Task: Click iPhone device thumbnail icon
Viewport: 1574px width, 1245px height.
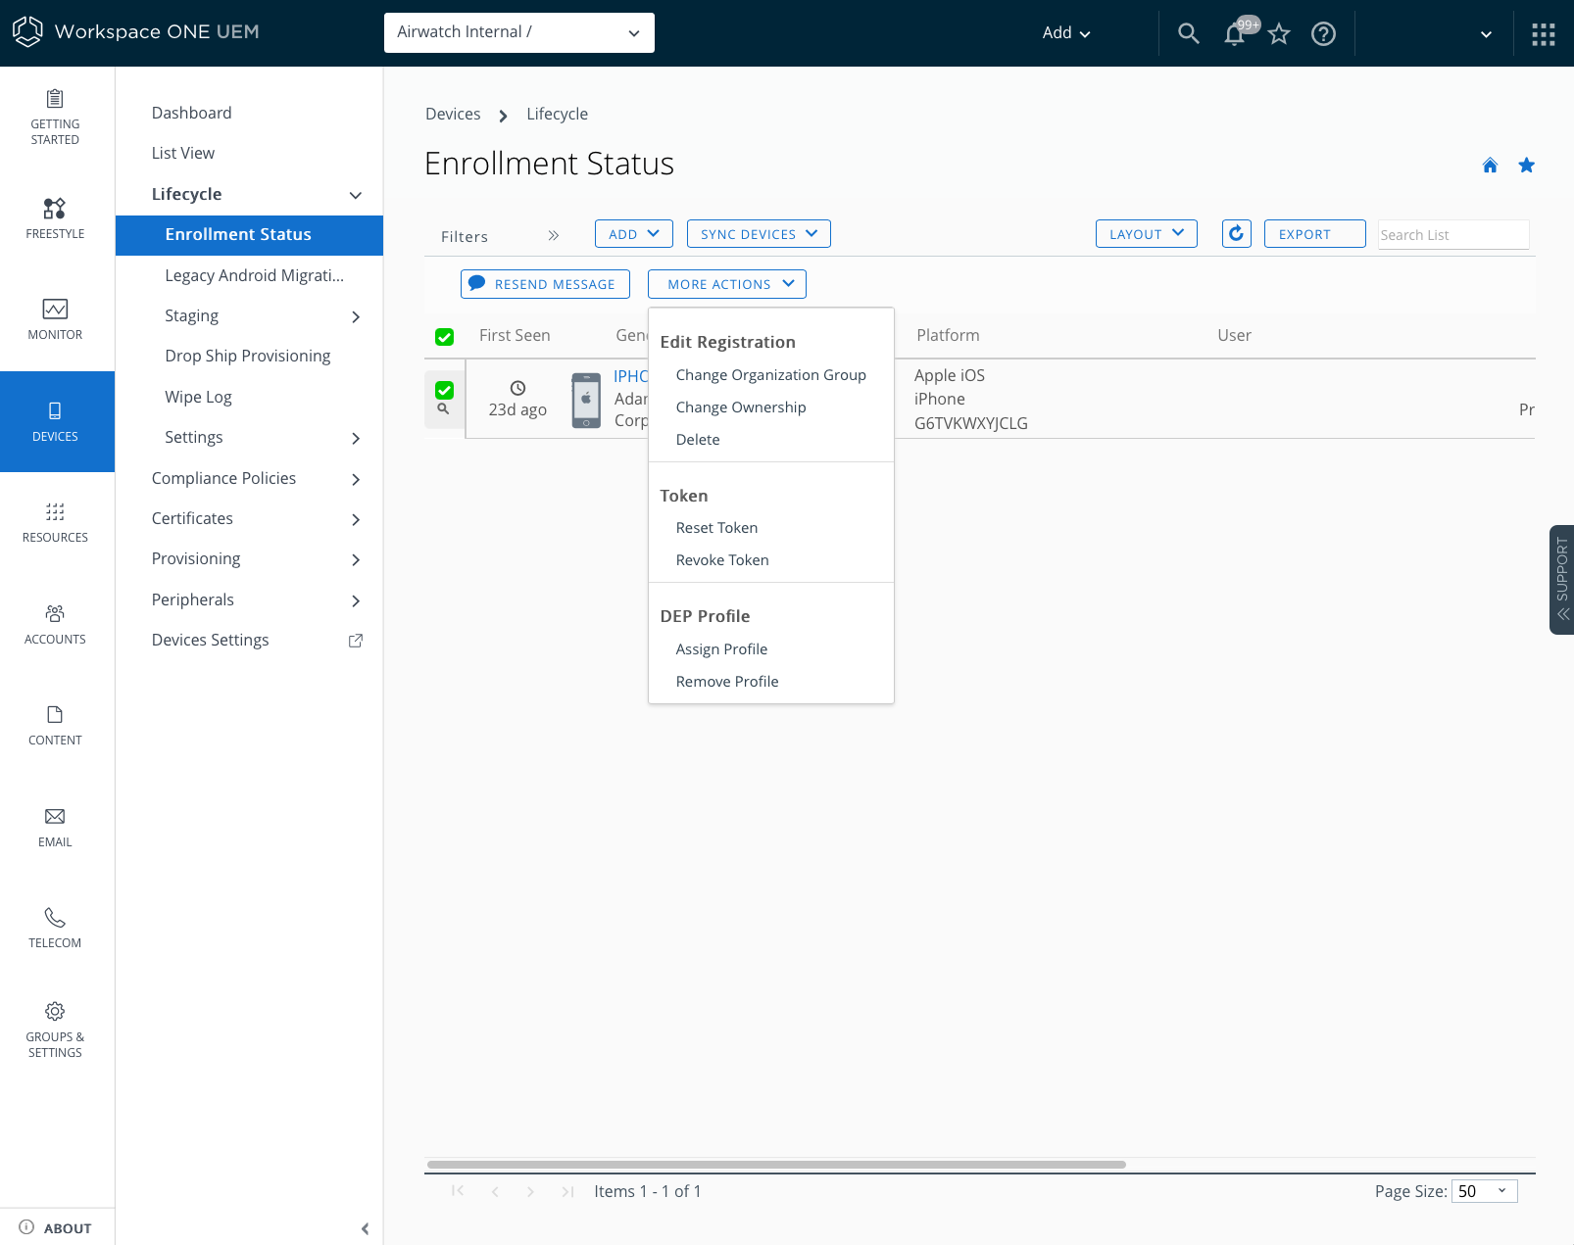Action: [586, 400]
